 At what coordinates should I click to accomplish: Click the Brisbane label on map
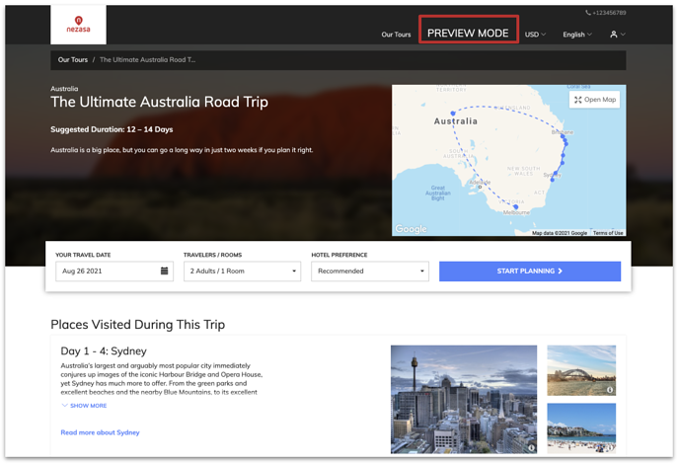(563, 132)
